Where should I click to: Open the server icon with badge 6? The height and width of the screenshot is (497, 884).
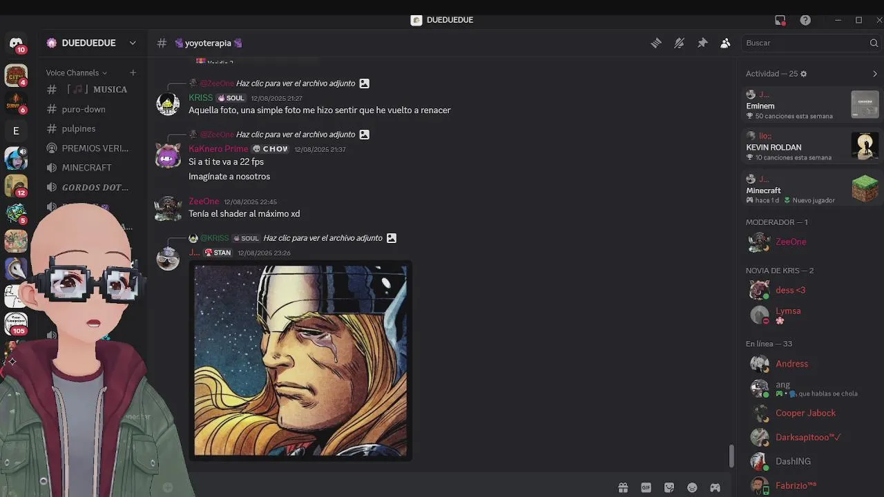tap(16, 103)
